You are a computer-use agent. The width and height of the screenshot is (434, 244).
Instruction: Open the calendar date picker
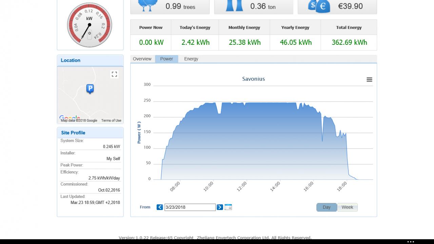(228, 207)
